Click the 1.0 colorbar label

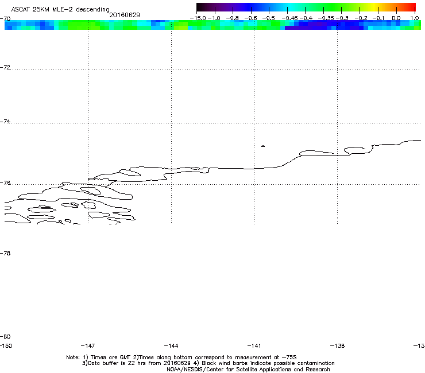[415, 18]
